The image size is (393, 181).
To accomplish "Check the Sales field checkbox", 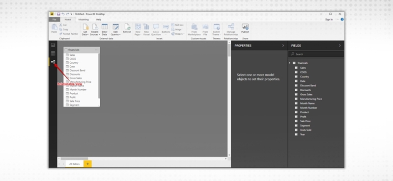I will (x=296, y=68).
